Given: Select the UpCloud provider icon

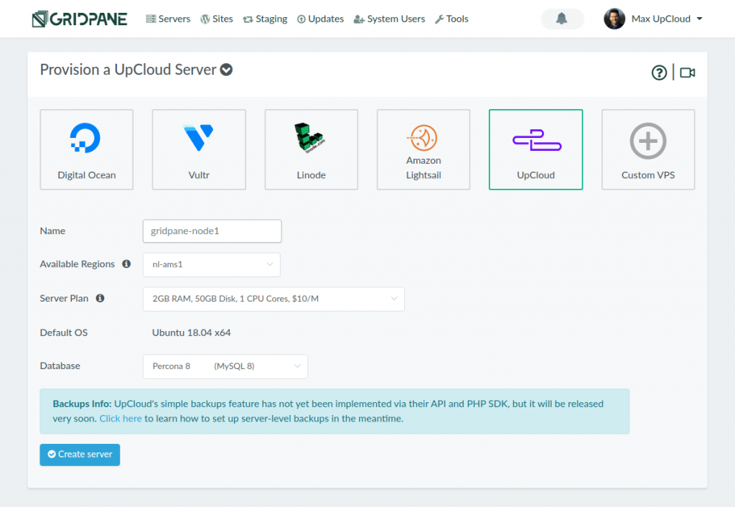Looking at the screenshot, I should [x=535, y=140].
